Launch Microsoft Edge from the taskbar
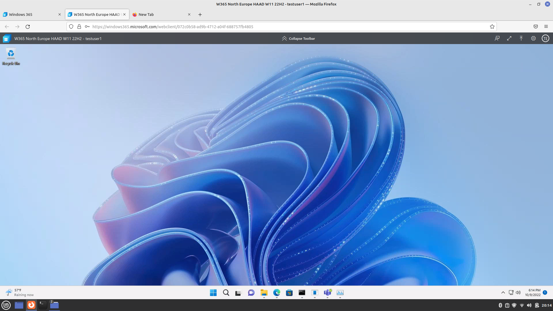This screenshot has height=311, width=553. pos(277,293)
